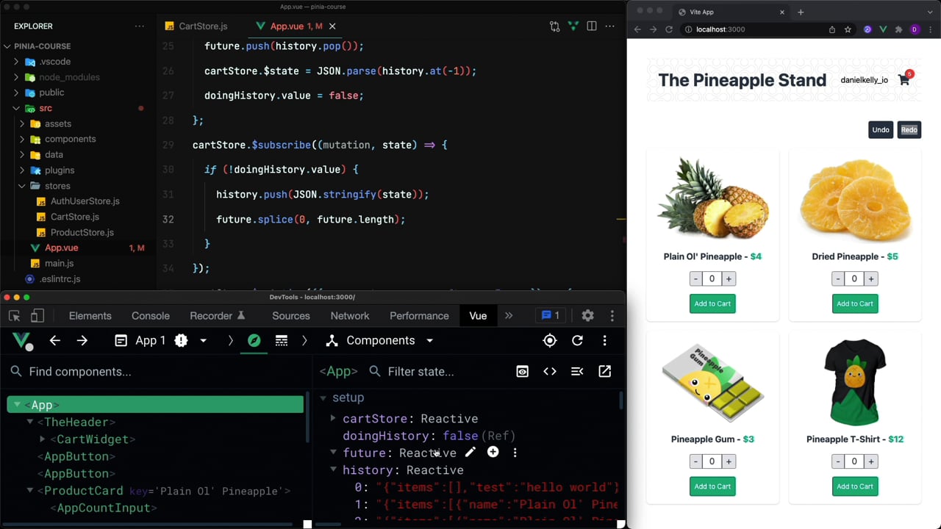Expand the components folder
This screenshot has height=529, width=941.
tap(22, 139)
